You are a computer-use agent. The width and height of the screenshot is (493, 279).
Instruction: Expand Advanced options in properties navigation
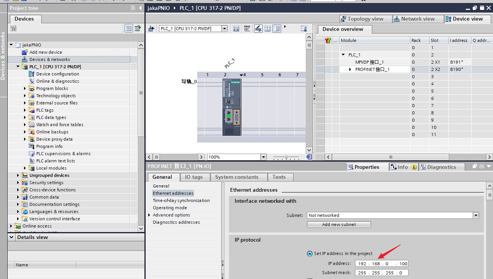[x=149, y=215]
